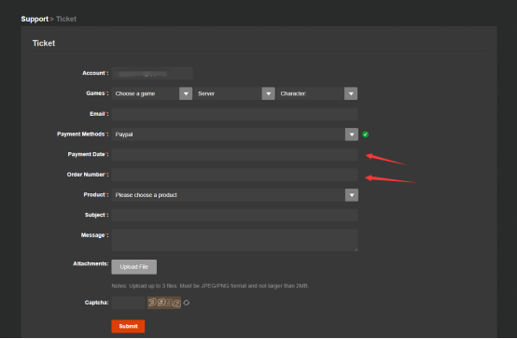517x339 pixels.
Task: Click the Payment Date field
Action: 235,154
